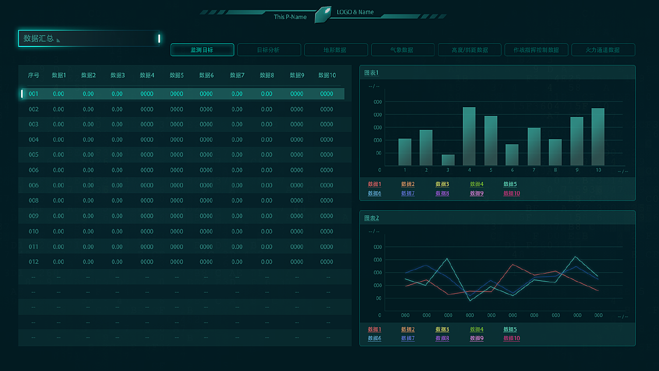Image resolution: width=659 pixels, height=371 pixels.
Task: Toggle 数据2 legend in 图表1
Action: [408, 184]
